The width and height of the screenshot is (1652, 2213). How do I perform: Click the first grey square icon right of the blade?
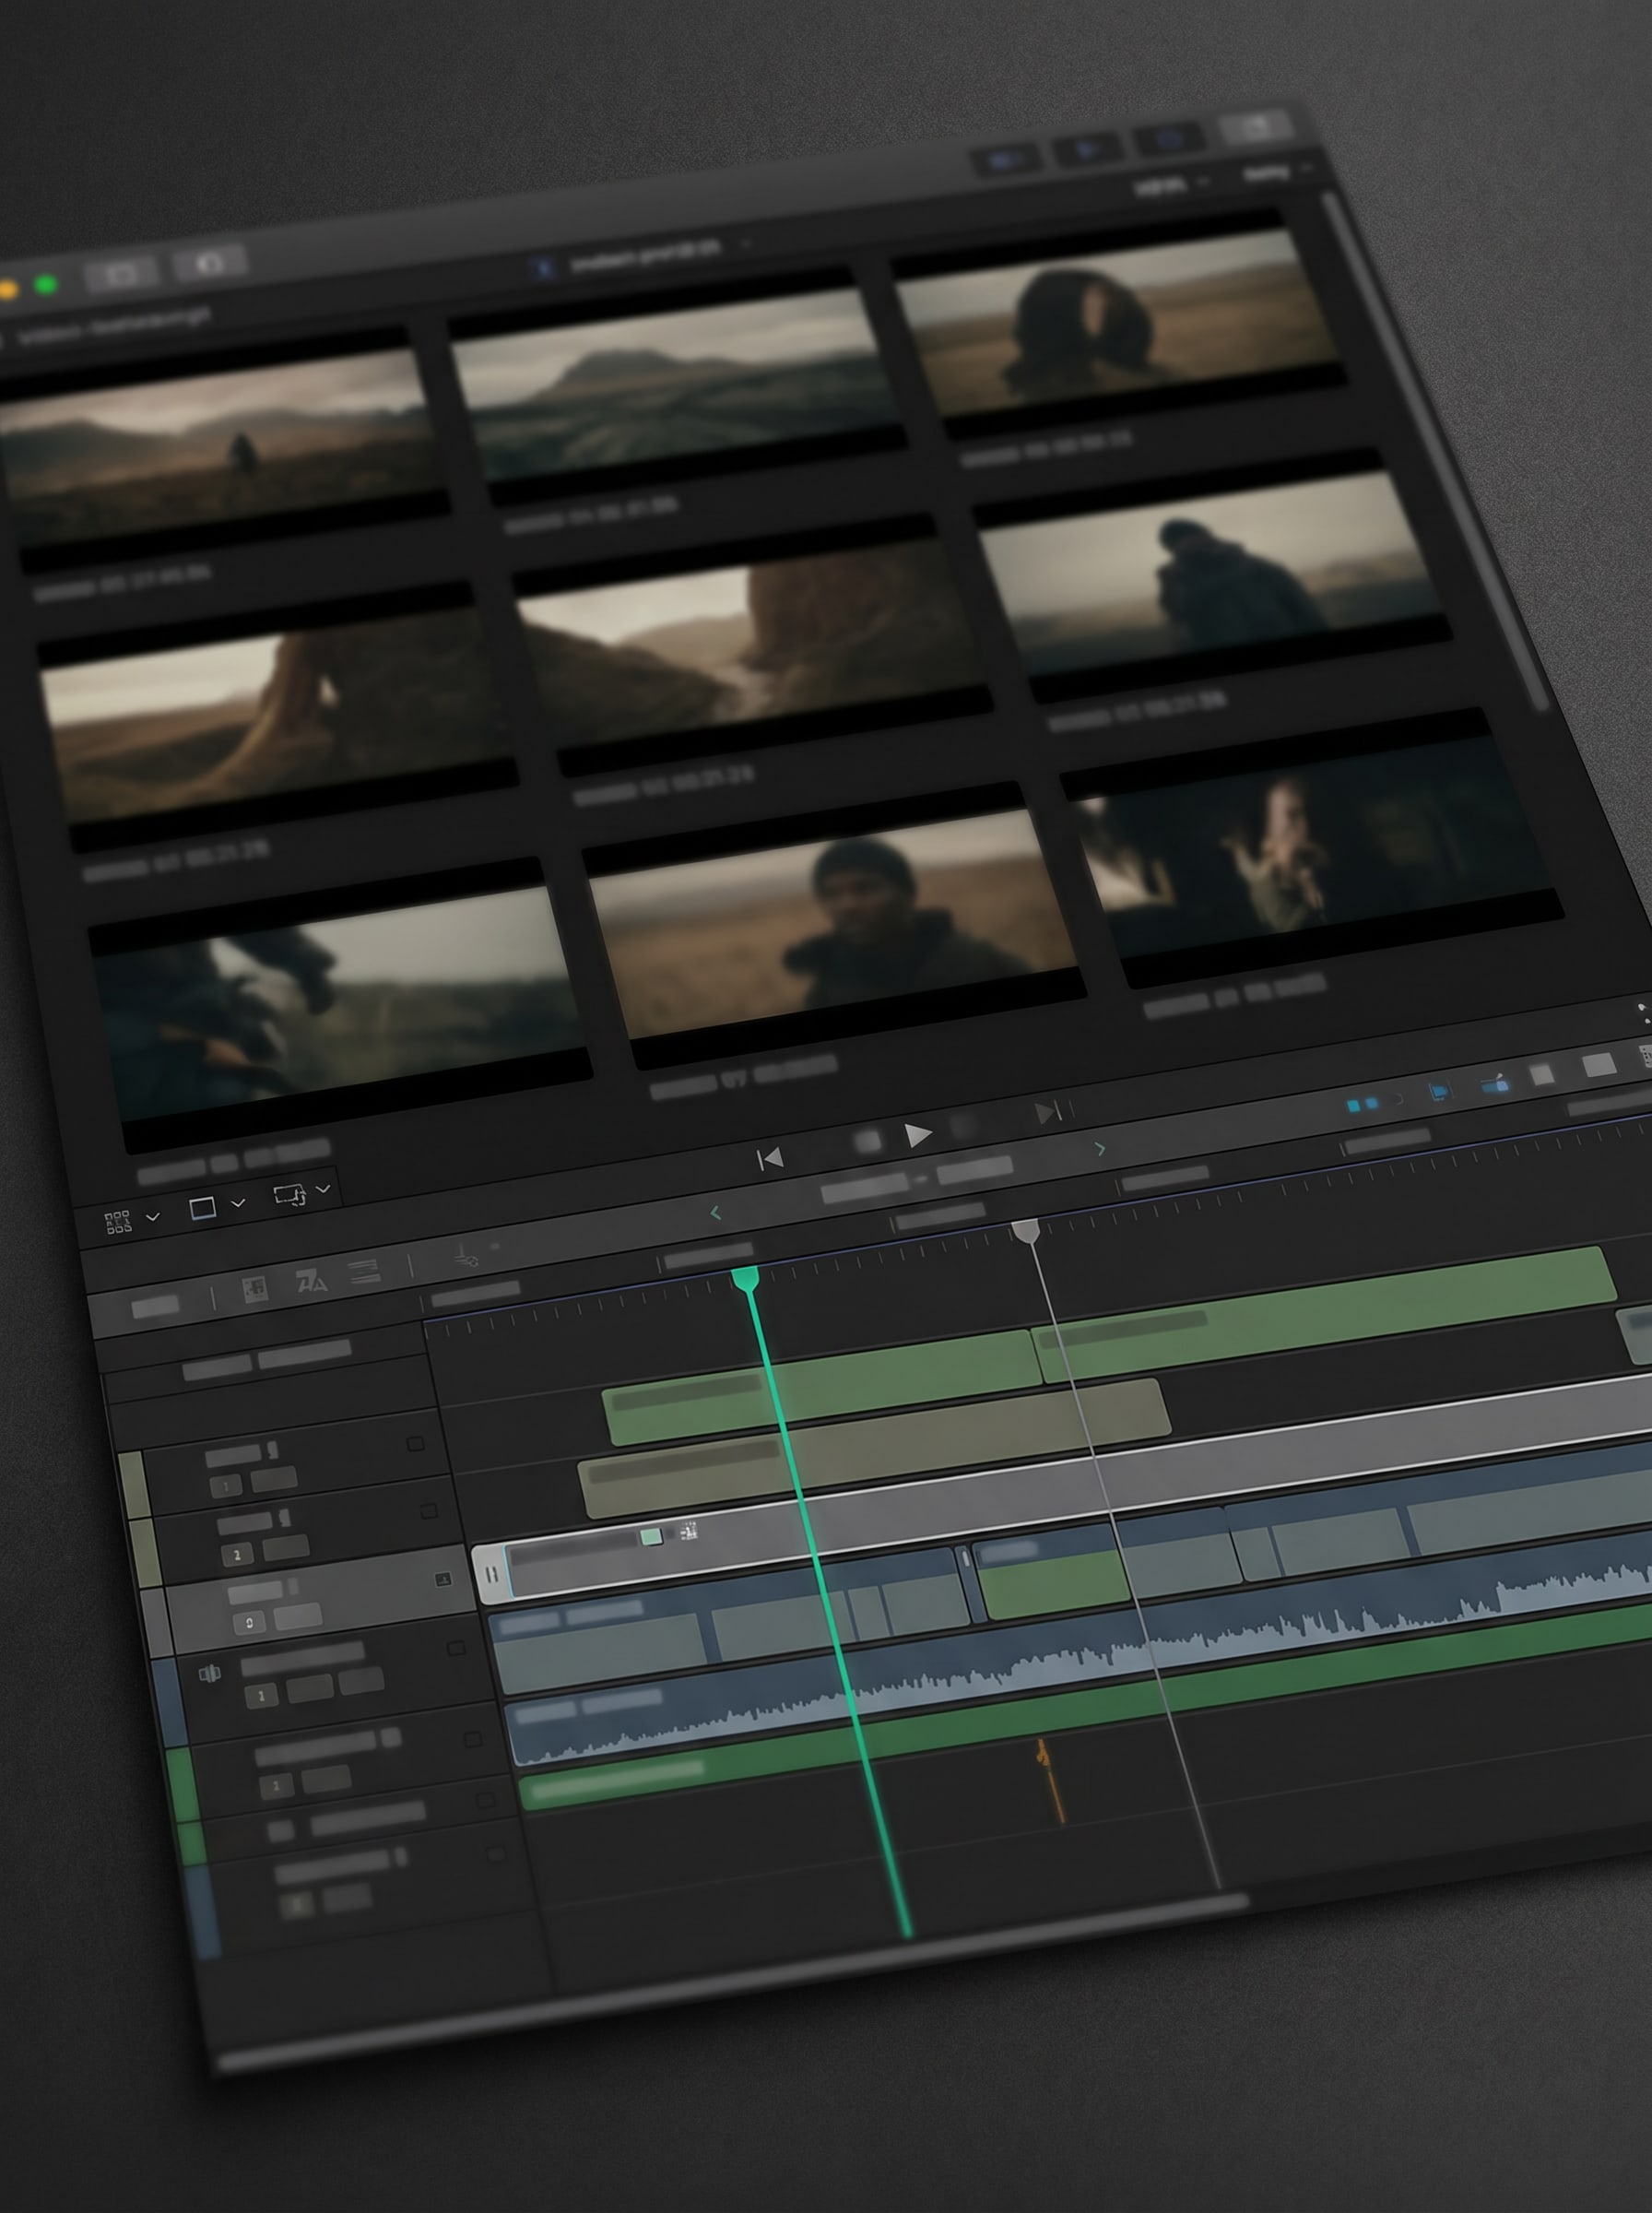tap(1542, 1075)
